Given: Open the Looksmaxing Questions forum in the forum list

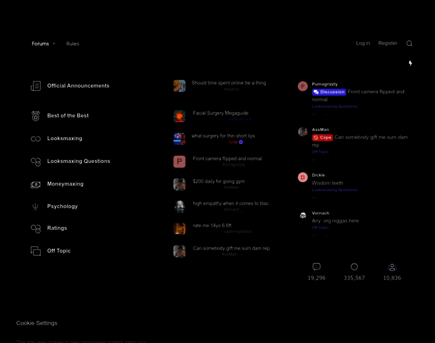Looking at the screenshot, I should (x=79, y=161).
